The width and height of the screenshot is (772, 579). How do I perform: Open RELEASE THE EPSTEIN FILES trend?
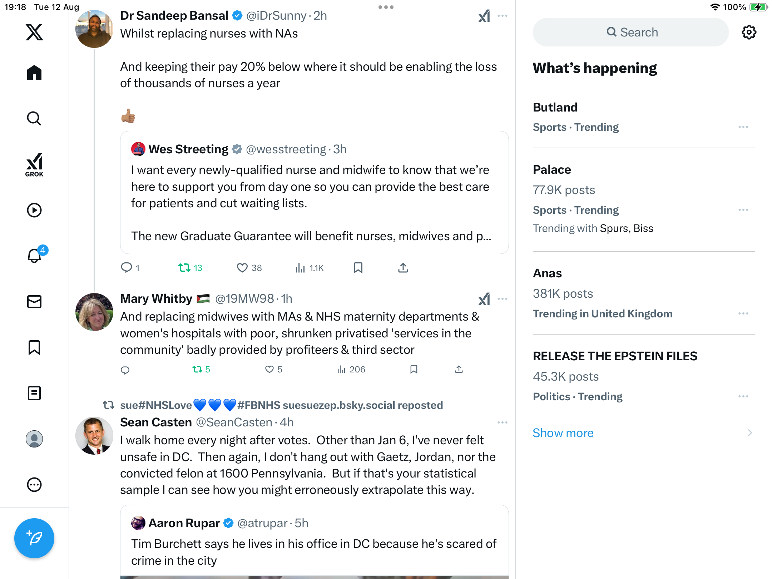pyautogui.click(x=615, y=356)
